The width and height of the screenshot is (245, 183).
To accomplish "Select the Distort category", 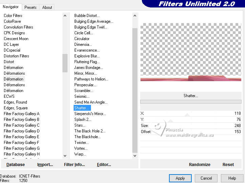I will [x=9, y=62].
